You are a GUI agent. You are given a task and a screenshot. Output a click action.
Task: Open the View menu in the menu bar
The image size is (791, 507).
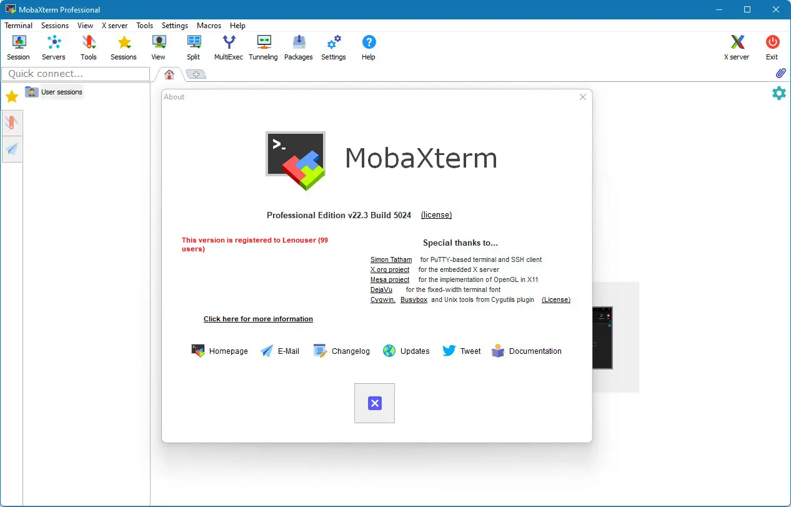pos(85,26)
